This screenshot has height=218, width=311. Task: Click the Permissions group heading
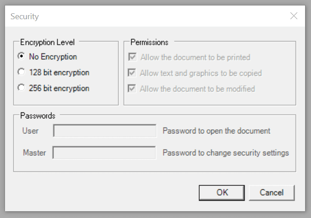pos(149,42)
